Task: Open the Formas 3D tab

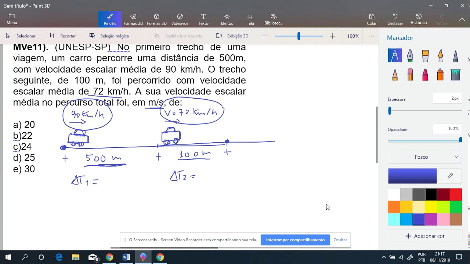Action: pyautogui.click(x=157, y=19)
